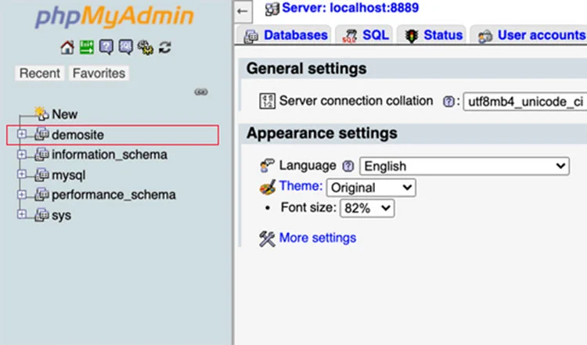Image resolution: width=587 pixels, height=345 pixels.
Task: Collapse navigation panel with left arrow button
Action: [x=243, y=11]
